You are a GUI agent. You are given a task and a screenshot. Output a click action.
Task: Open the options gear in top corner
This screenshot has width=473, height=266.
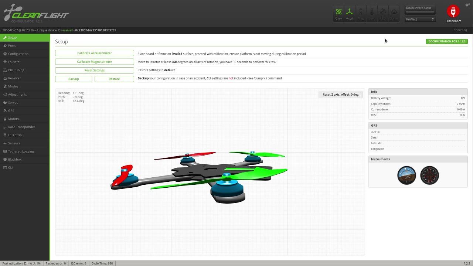467,5
